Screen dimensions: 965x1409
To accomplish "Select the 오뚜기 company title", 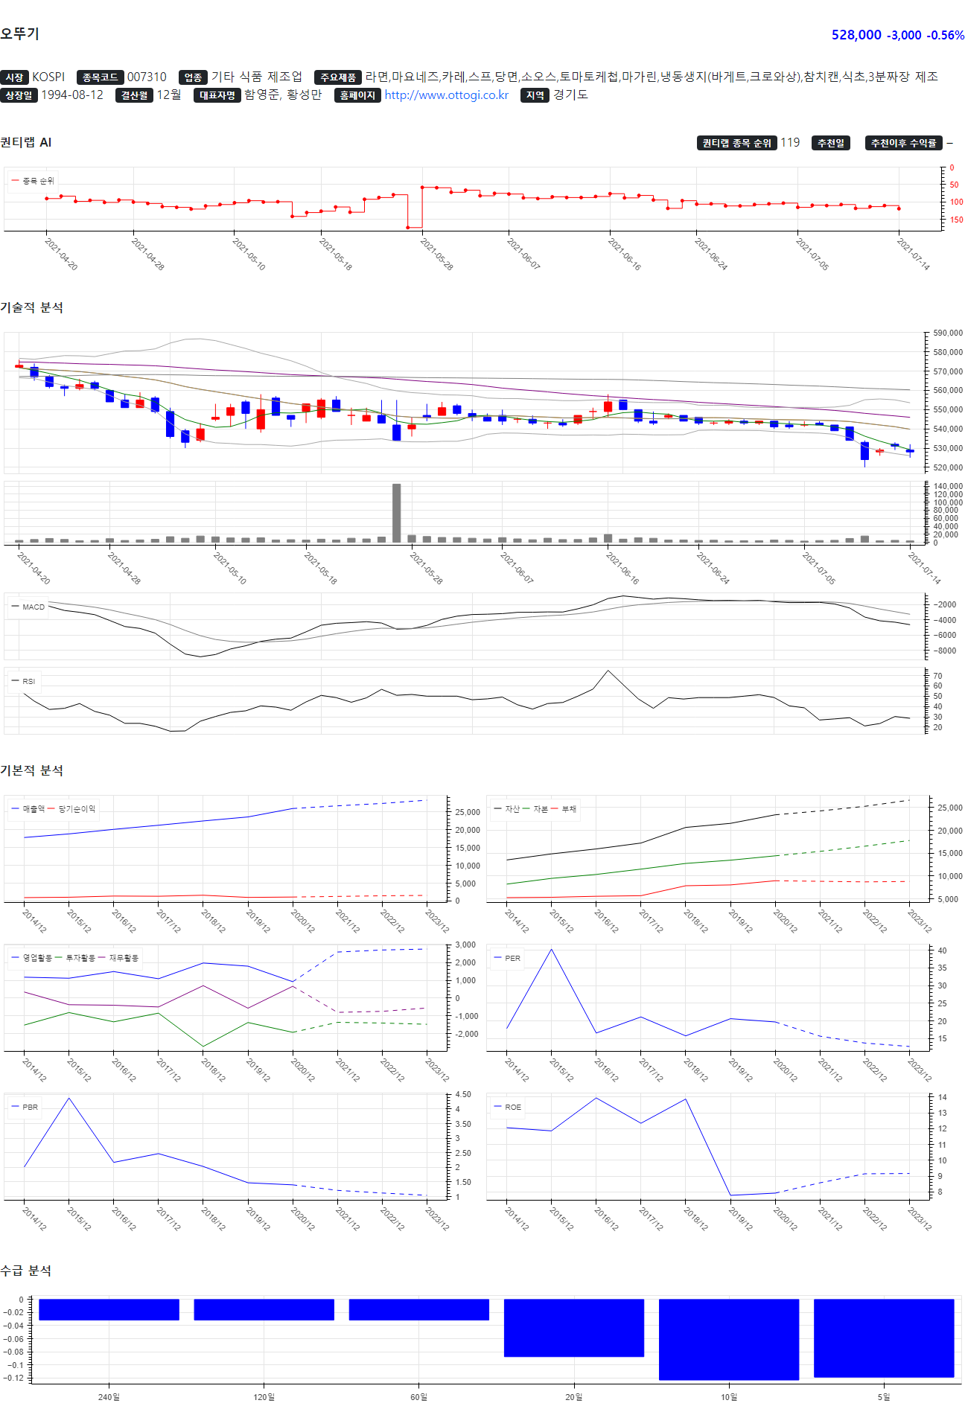I will pyautogui.click(x=19, y=33).
